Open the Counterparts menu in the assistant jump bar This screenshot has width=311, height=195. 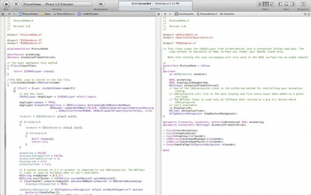186,14
